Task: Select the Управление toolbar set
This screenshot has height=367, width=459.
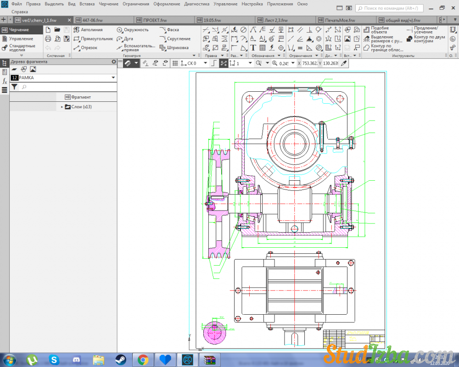Action: pyautogui.click(x=21, y=39)
